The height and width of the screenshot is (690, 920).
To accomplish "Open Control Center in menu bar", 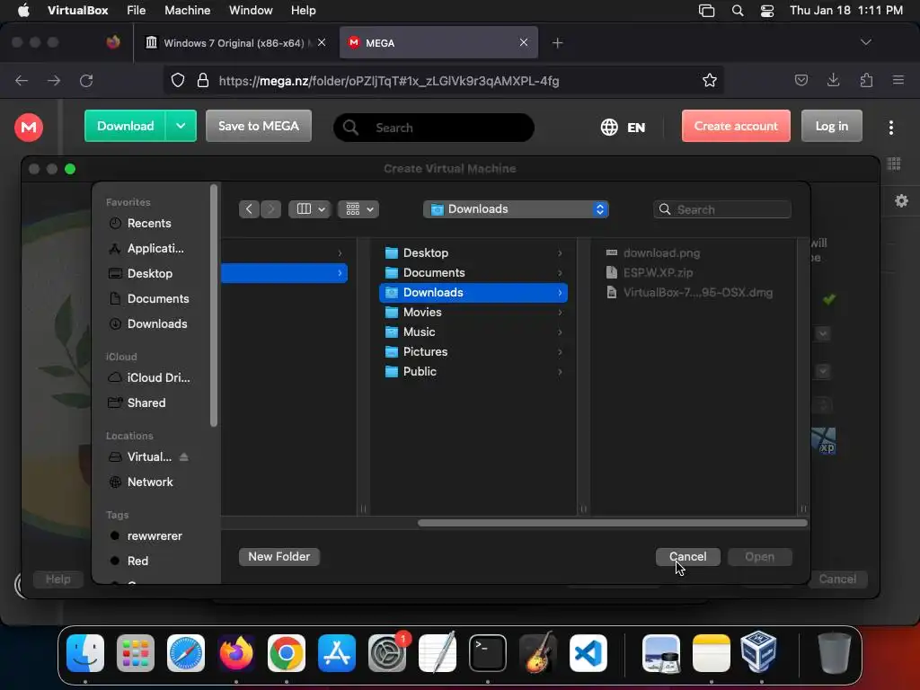I will (767, 11).
